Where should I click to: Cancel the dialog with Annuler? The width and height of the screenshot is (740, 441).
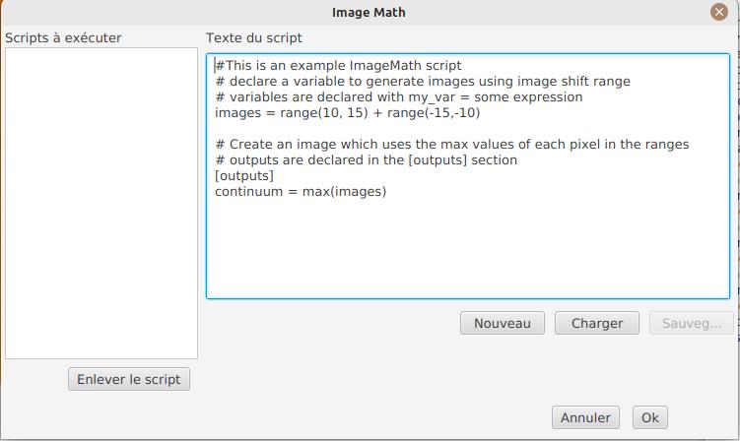pos(585,417)
